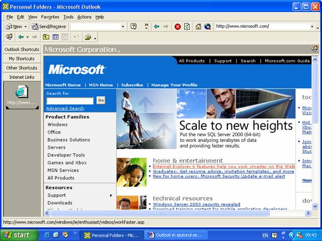Click the vertical scrollbar down arrow
Image resolution: width=322 pixels, height=241 pixels.
click(315, 206)
